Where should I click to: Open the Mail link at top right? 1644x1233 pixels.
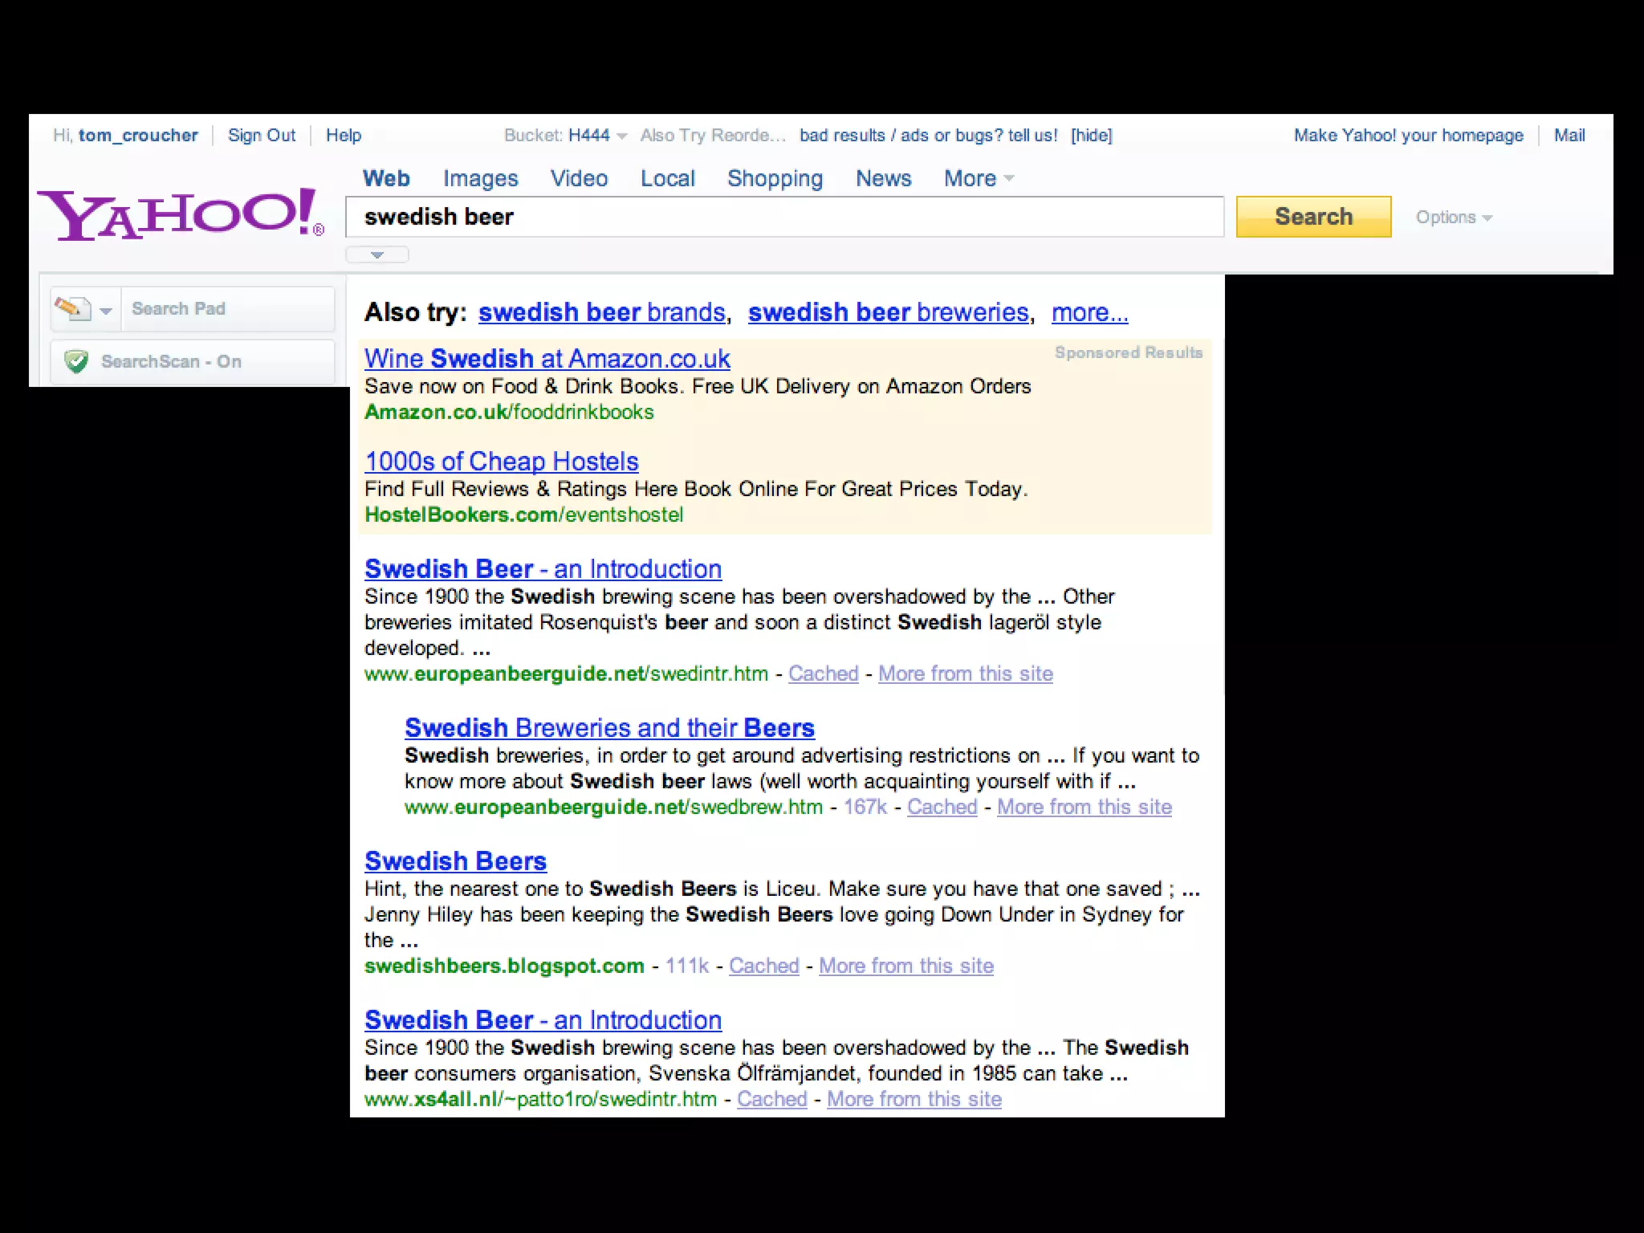[1569, 136]
